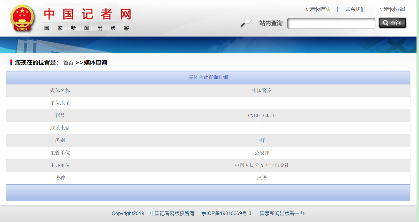The image size is (419, 222).
Task: Click the 中国记者网版权所有 footer text
Action: [172, 213]
